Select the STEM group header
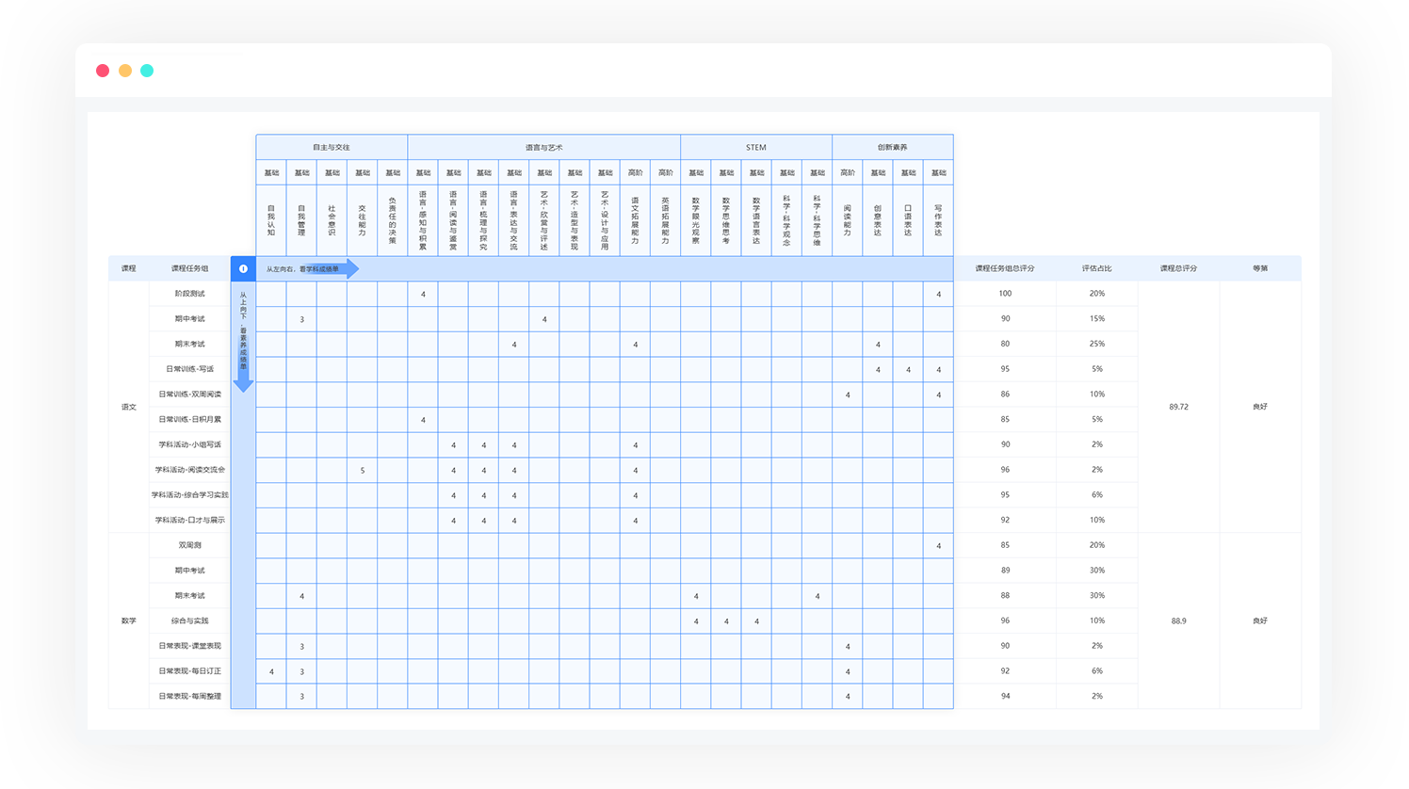Screen dimensions: 1409x789 (755, 148)
